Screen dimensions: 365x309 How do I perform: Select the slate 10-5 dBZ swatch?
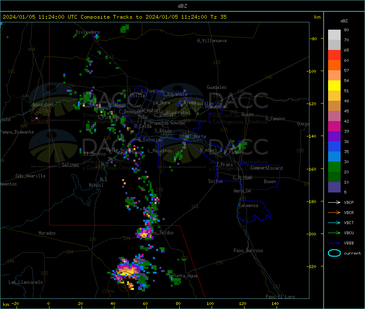tap(334, 187)
